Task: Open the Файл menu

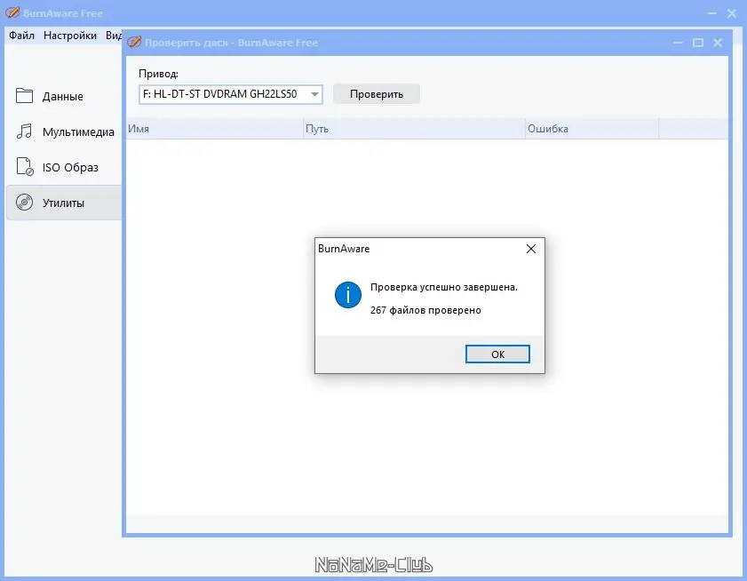Action: point(22,36)
